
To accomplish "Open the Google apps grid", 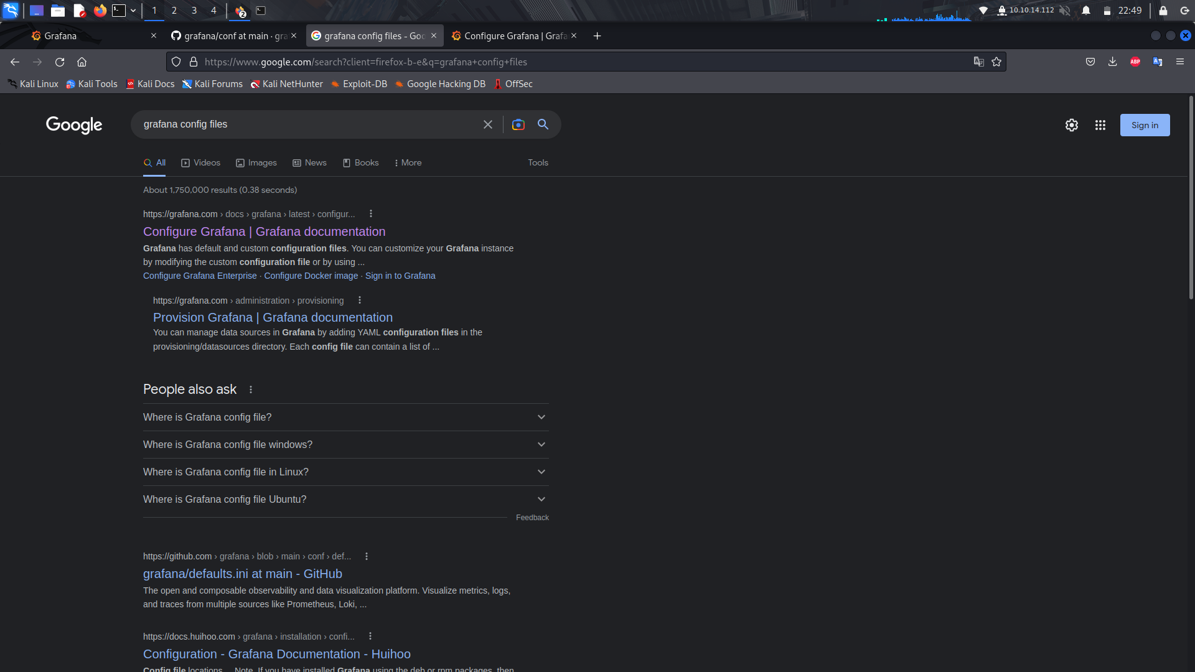I will click(x=1100, y=125).
